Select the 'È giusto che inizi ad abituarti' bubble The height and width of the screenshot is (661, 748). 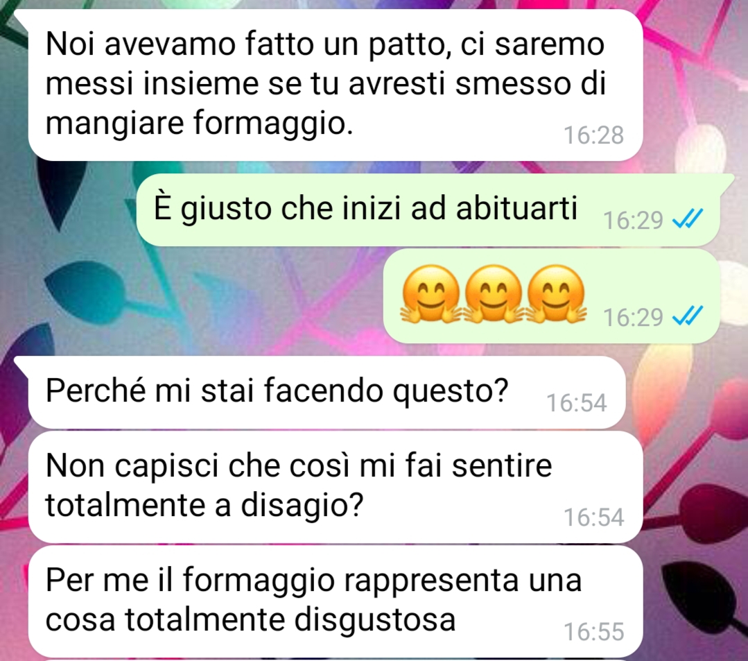pos(428,210)
